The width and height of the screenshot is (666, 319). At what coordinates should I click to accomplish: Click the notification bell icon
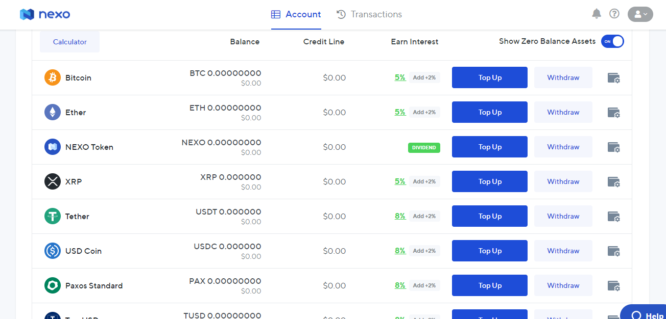pyautogui.click(x=596, y=14)
